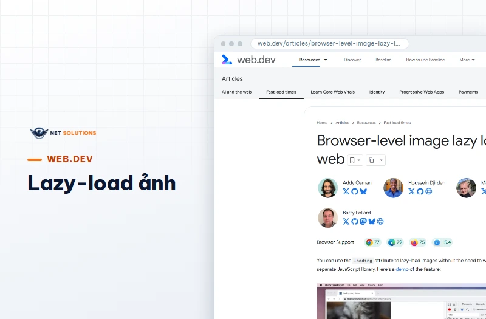The image size is (486, 319).
Task: Click the Browser Support label
Action: coord(335,242)
